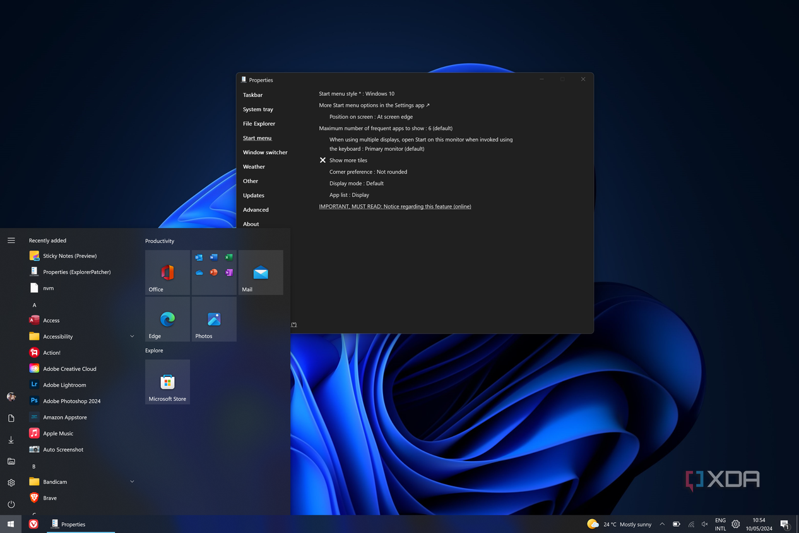Image resolution: width=799 pixels, height=533 pixels.
Task: Change Corner preference setting
Action: 368,172
